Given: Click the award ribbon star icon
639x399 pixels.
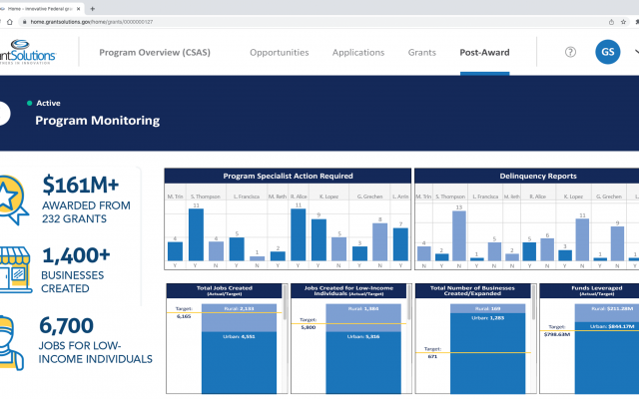Looking at the screenshot, I should click(x=14, y=198).
